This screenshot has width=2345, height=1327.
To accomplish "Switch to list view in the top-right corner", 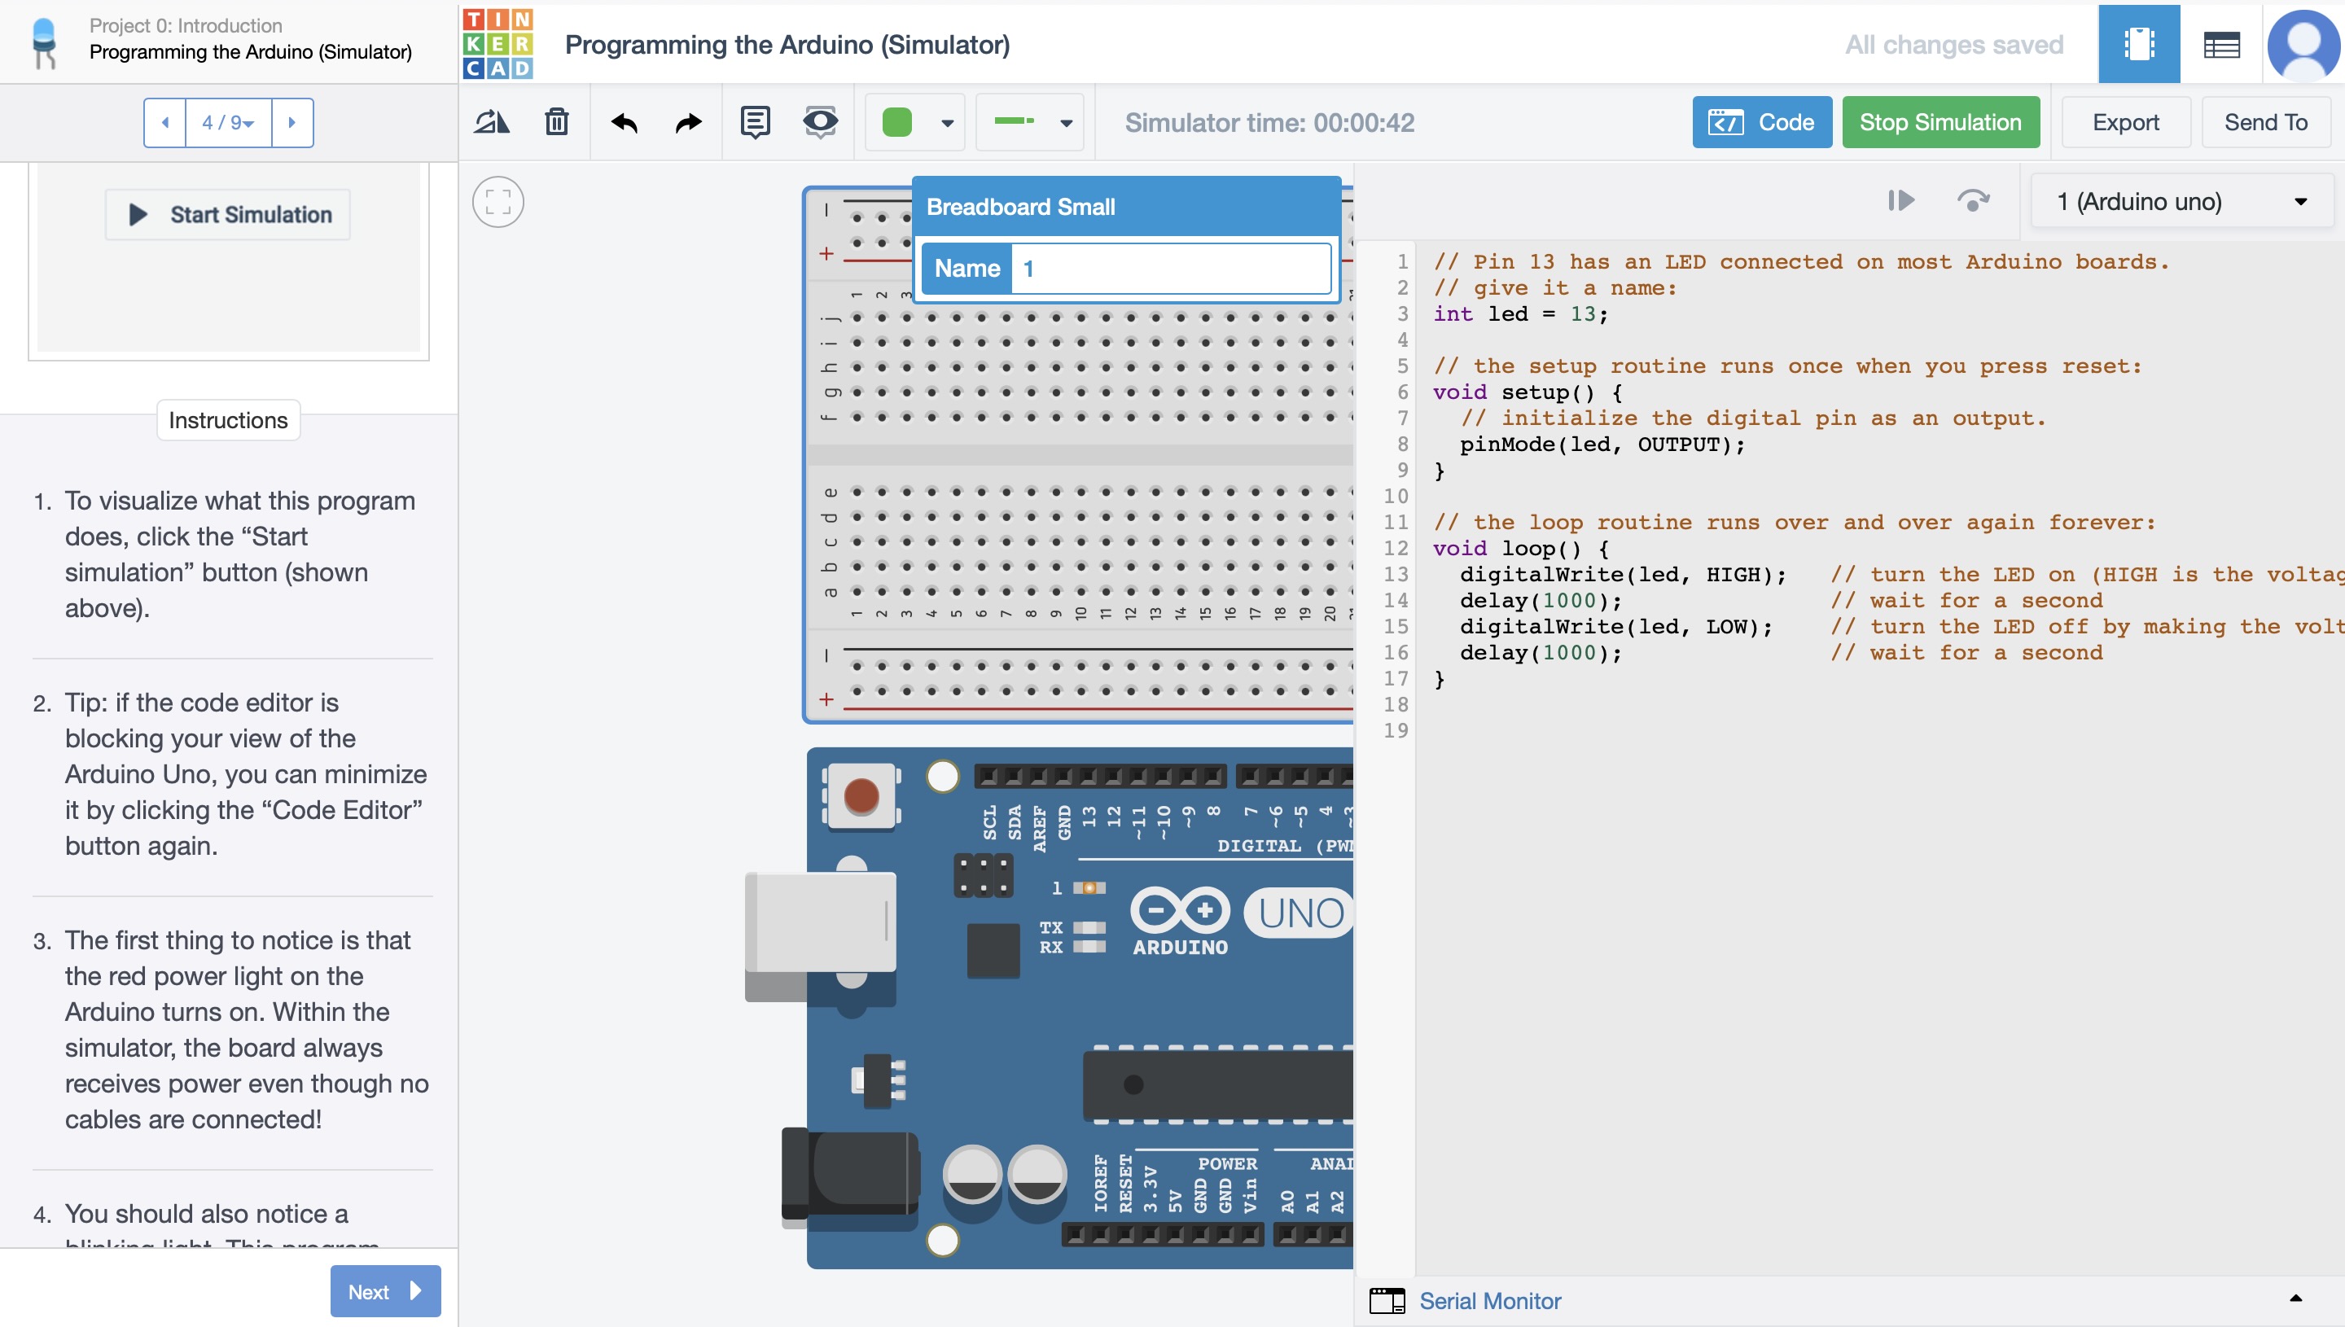I will coord(2221,43).
